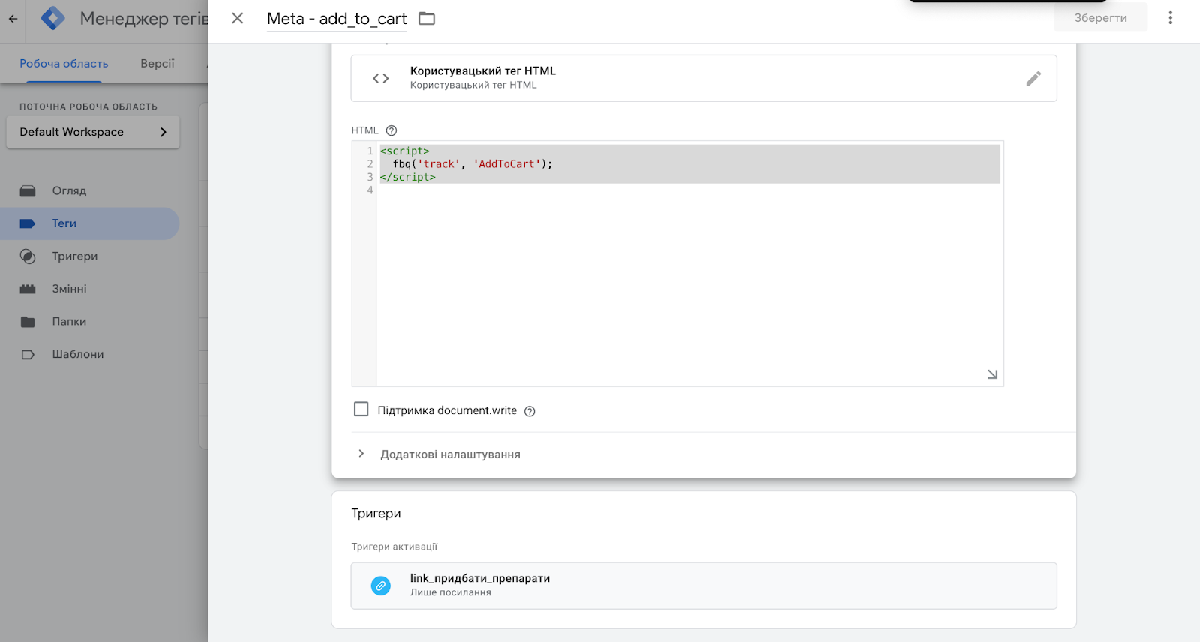
Task: Enable Підтримка document.write checkbox
Action: pos(361,409)
